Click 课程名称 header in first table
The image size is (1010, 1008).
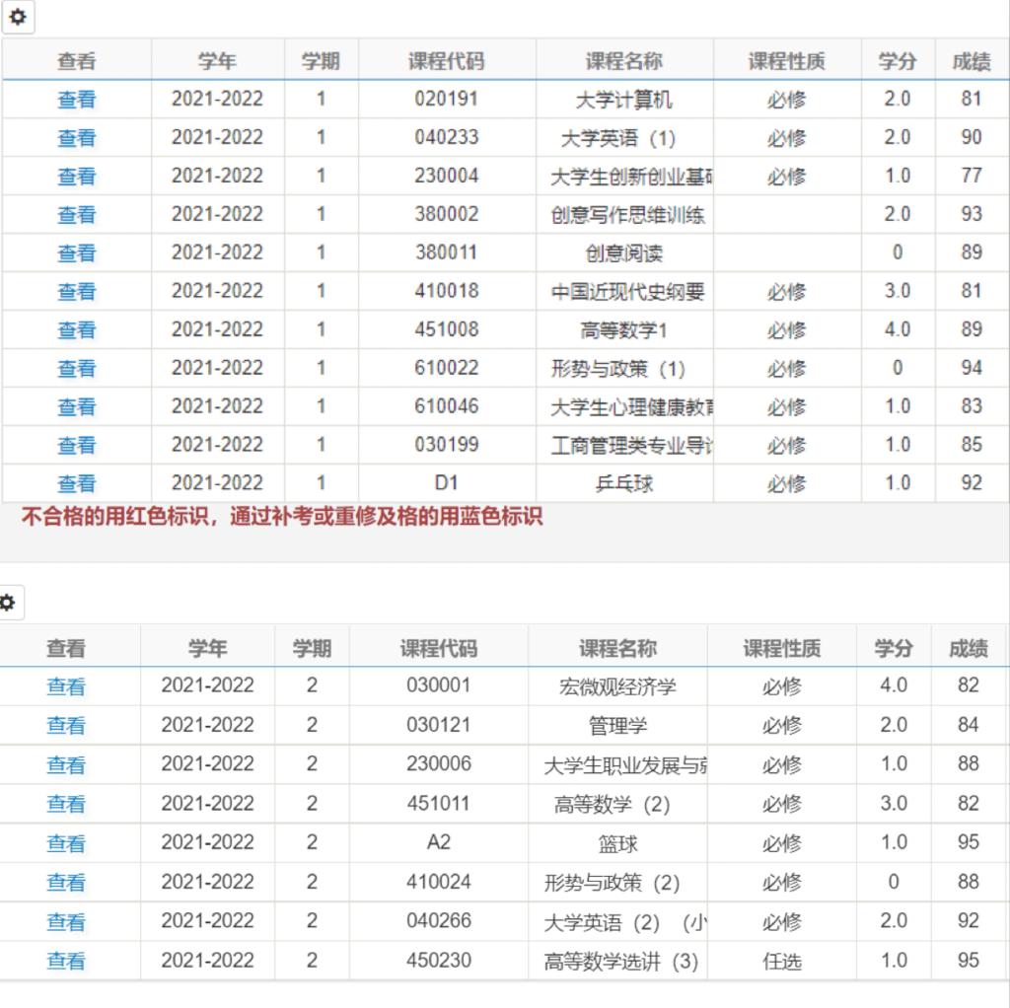(624, 61)
